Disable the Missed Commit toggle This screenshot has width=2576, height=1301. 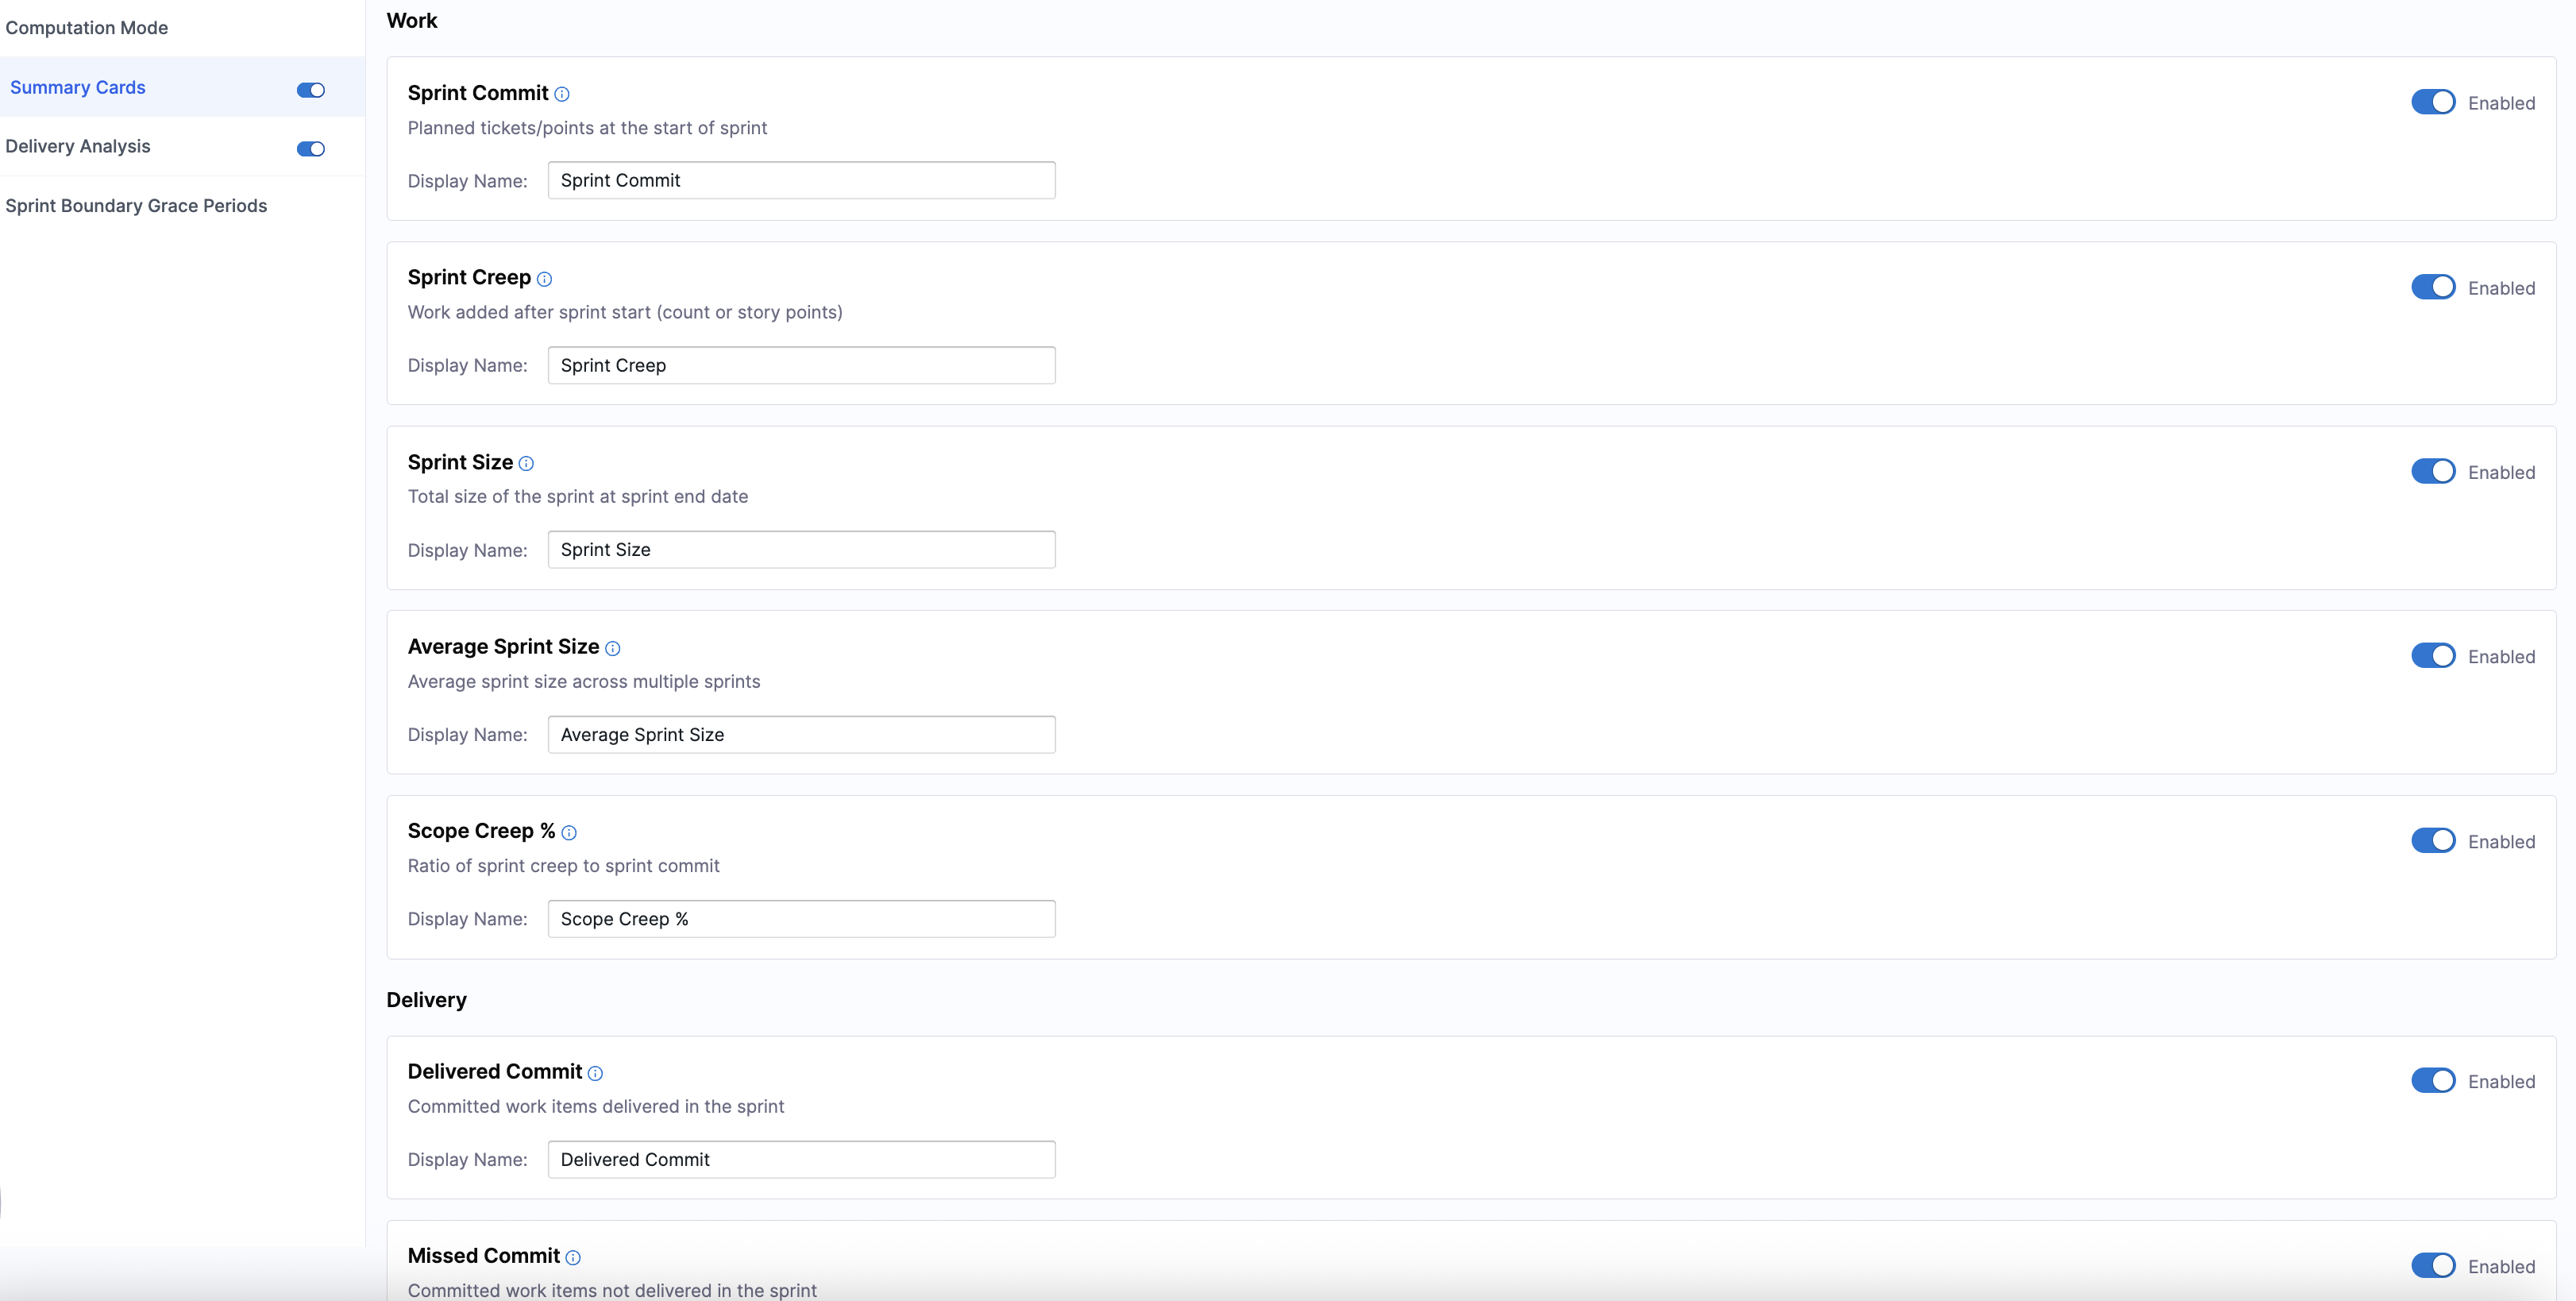[2432, 1265]
